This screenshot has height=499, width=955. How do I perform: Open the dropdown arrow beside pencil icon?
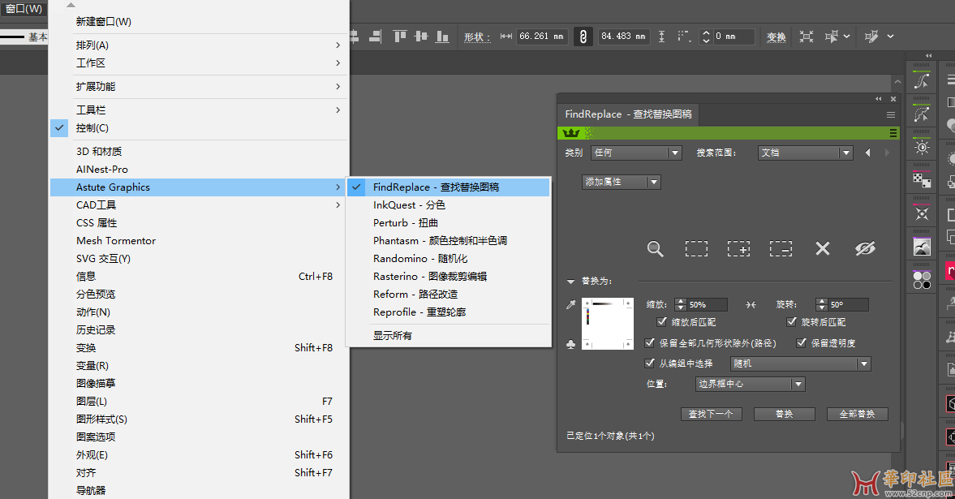pyautogui.click(x=890, y=37)
